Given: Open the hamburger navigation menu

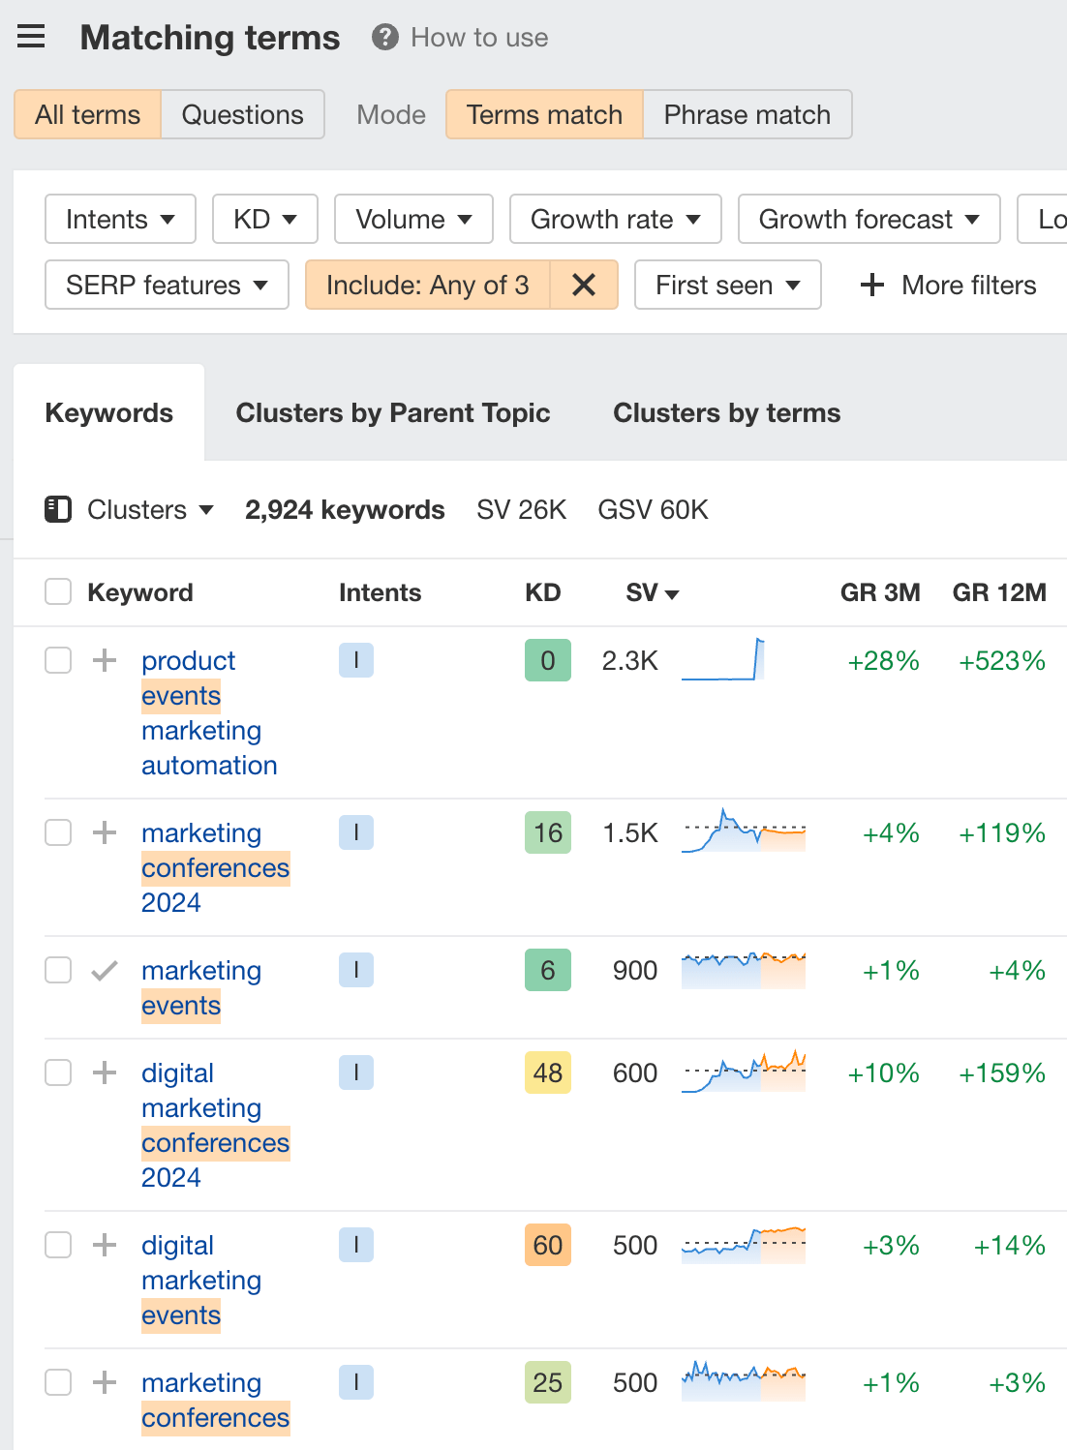Looking at the screenshot, I should (x=31, y=36).
